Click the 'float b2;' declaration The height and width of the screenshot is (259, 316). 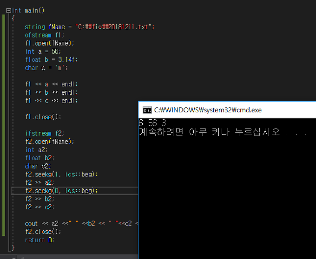click(39, 158)
